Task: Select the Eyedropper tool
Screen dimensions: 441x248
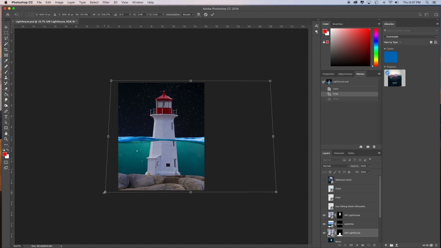Action: pyautogui.click(x=6, y=61)
